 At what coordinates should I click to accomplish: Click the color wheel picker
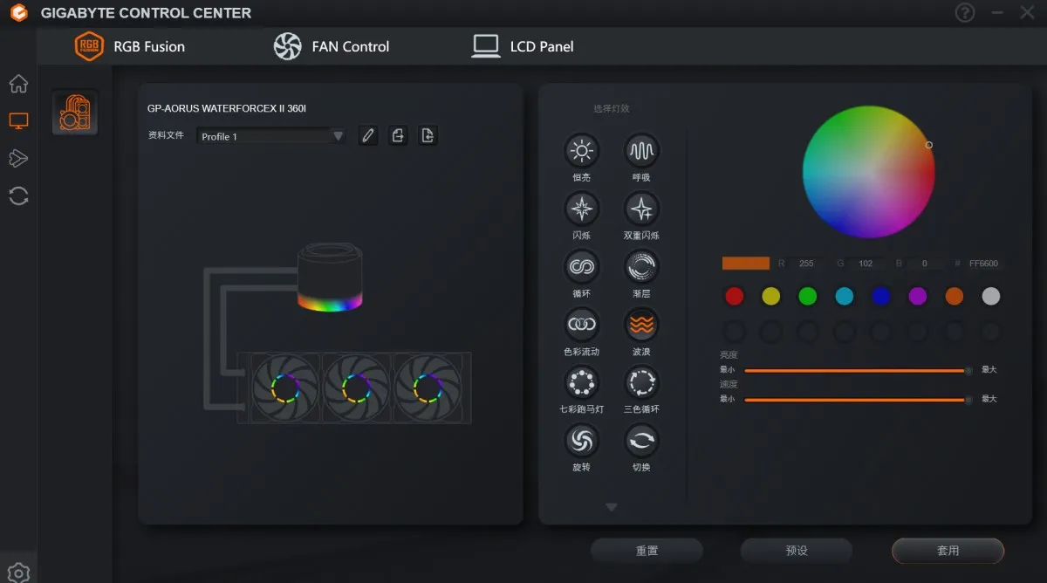pyautogui.click(x=868, y=171)
